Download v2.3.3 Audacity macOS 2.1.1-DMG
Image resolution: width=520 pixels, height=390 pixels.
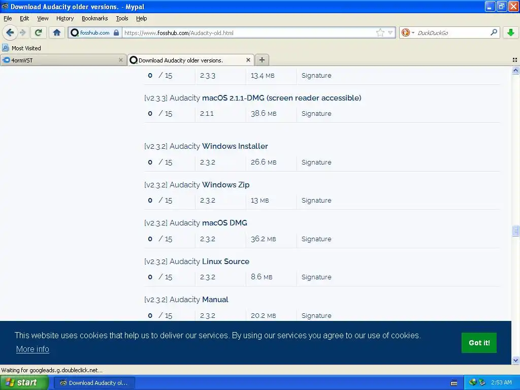(x=253, y=98)
